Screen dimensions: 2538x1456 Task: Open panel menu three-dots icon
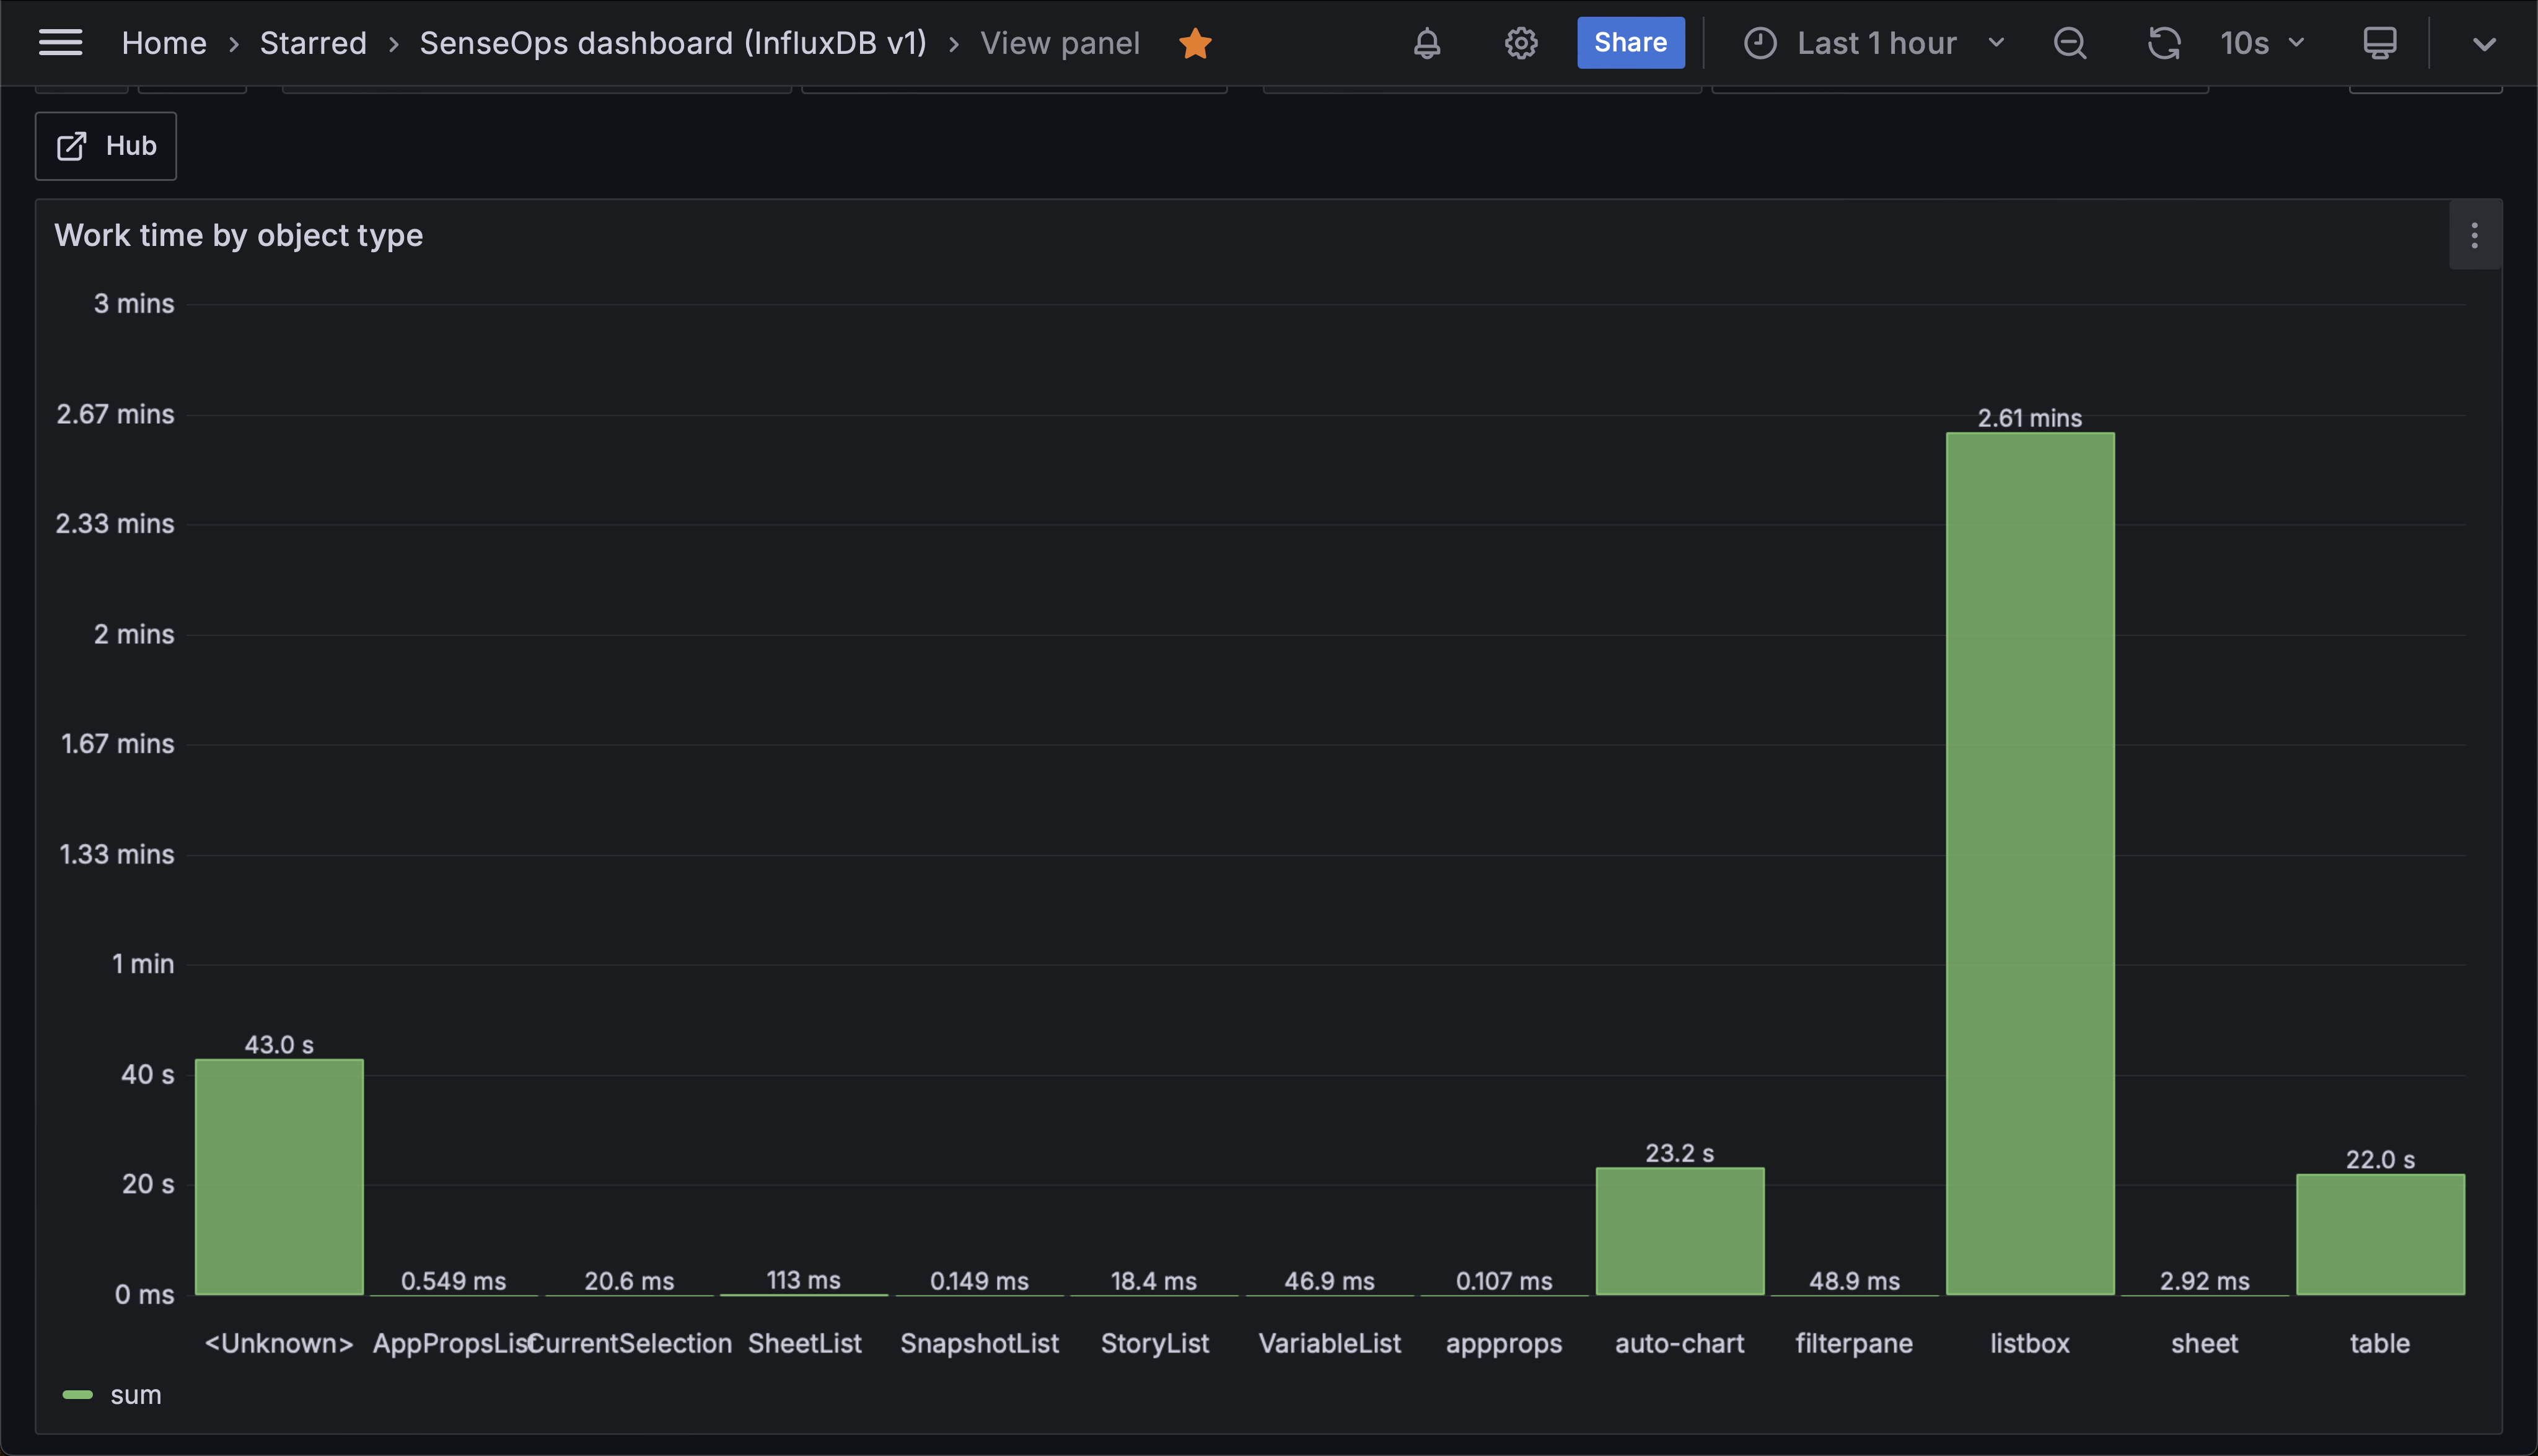2474,236
